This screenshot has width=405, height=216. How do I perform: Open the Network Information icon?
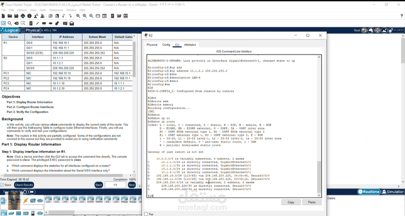(29, 16)
